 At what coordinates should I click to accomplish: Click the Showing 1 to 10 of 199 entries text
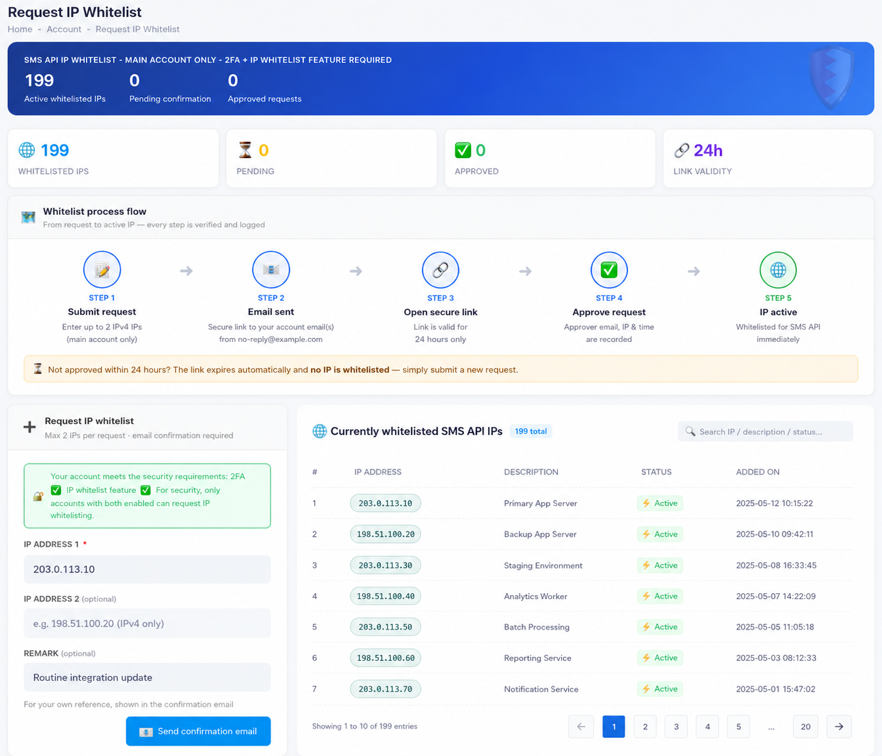[365, 726]
